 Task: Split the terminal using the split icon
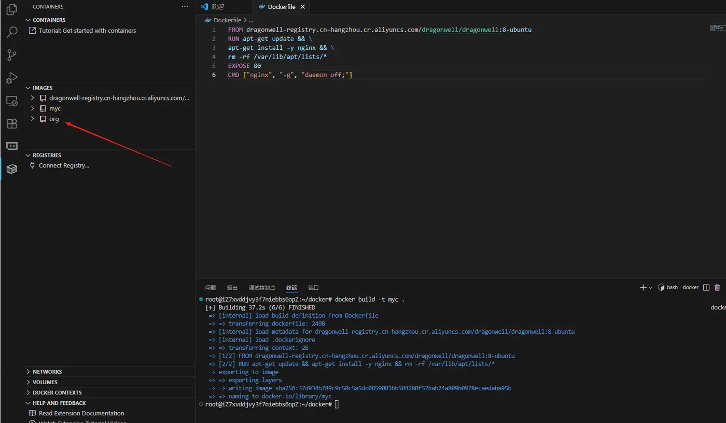(706, 287)
